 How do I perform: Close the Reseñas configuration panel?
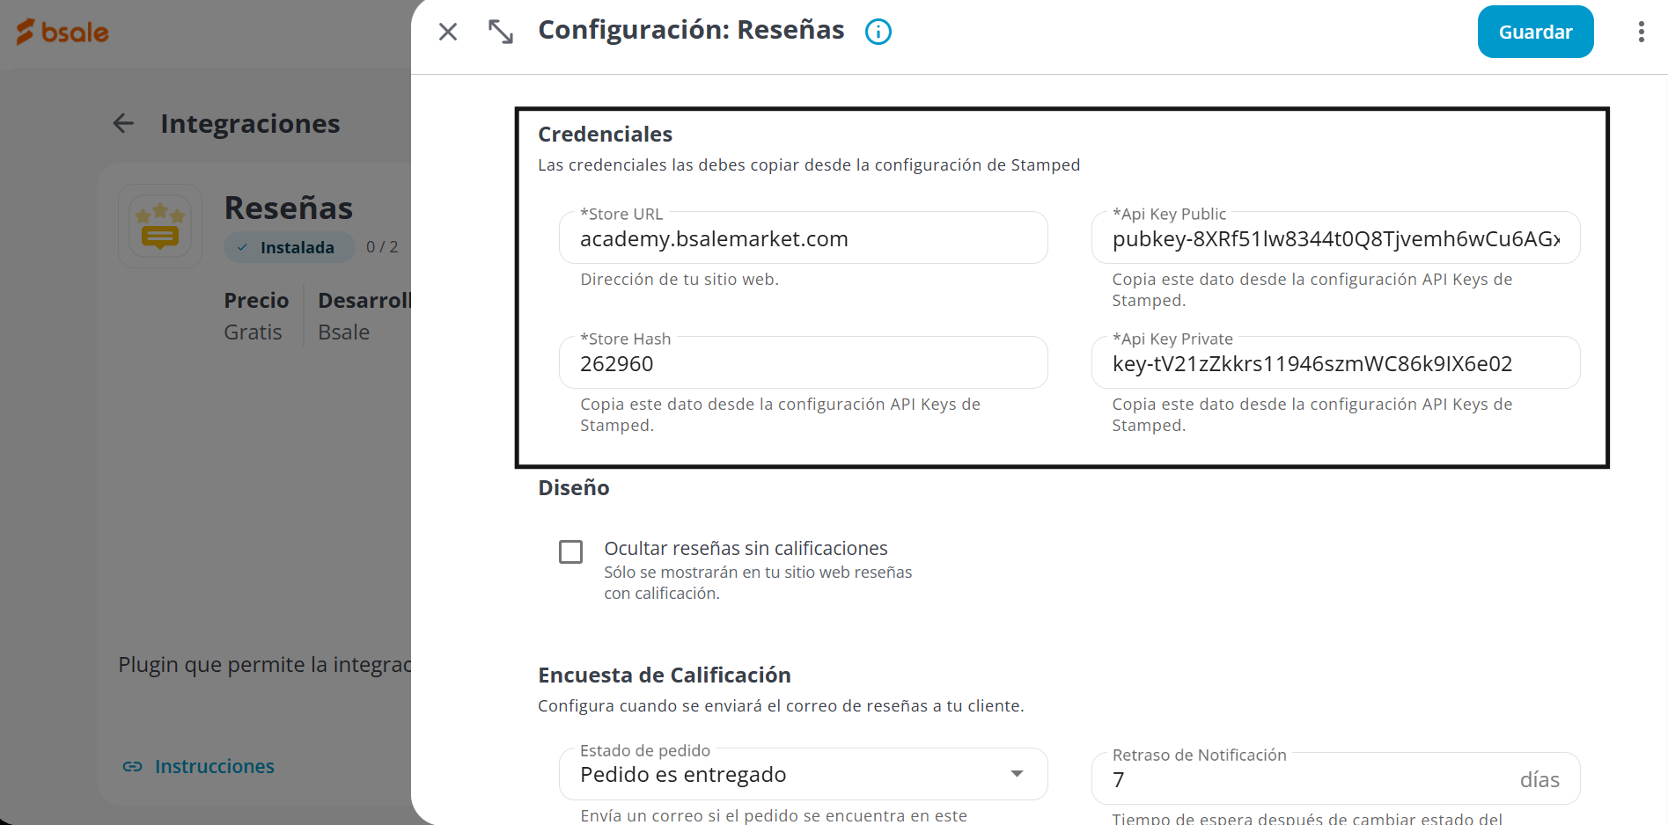448,32
